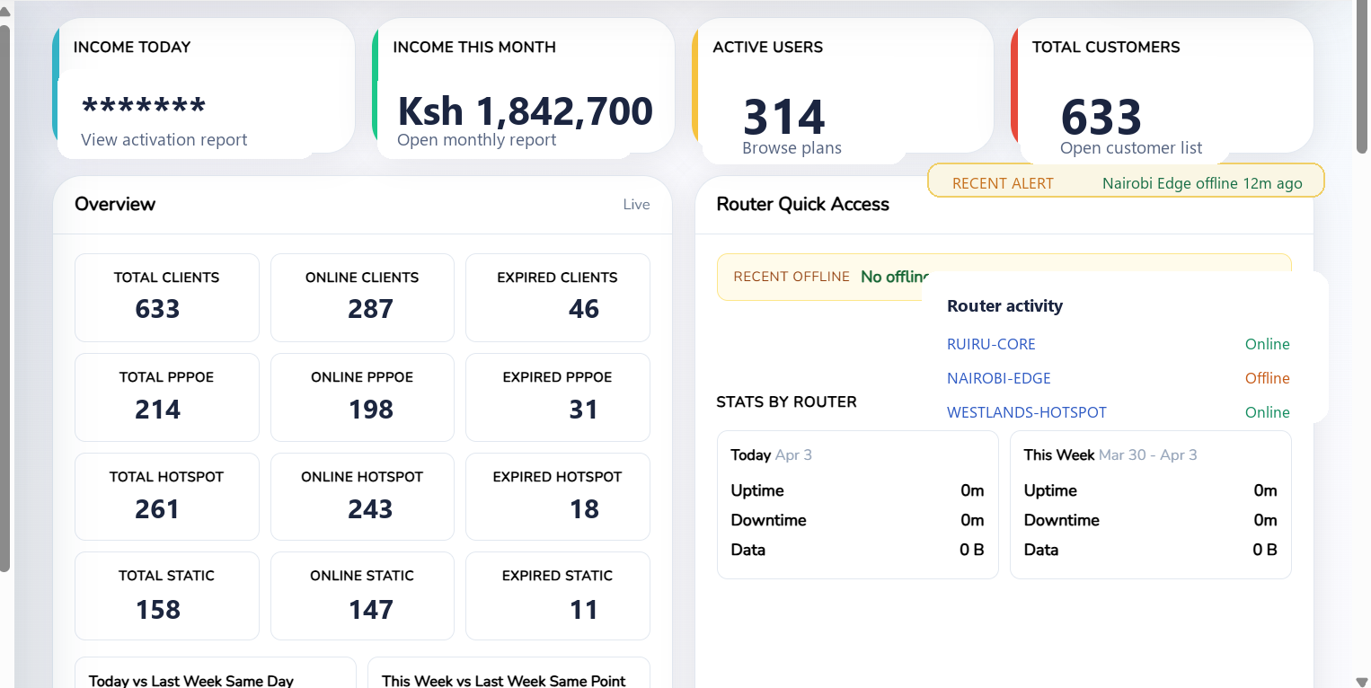Click This Week vs Last Week Same Point
Viewport: 1371px width, 688px height.
[504, 681]
